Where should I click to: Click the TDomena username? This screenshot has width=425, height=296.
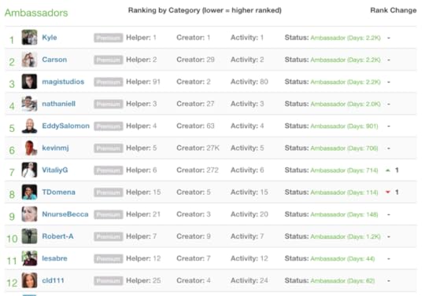[58, 192]
